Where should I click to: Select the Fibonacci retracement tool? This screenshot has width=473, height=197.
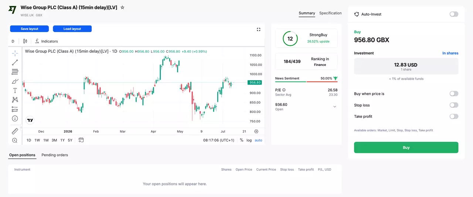(15, 72)
